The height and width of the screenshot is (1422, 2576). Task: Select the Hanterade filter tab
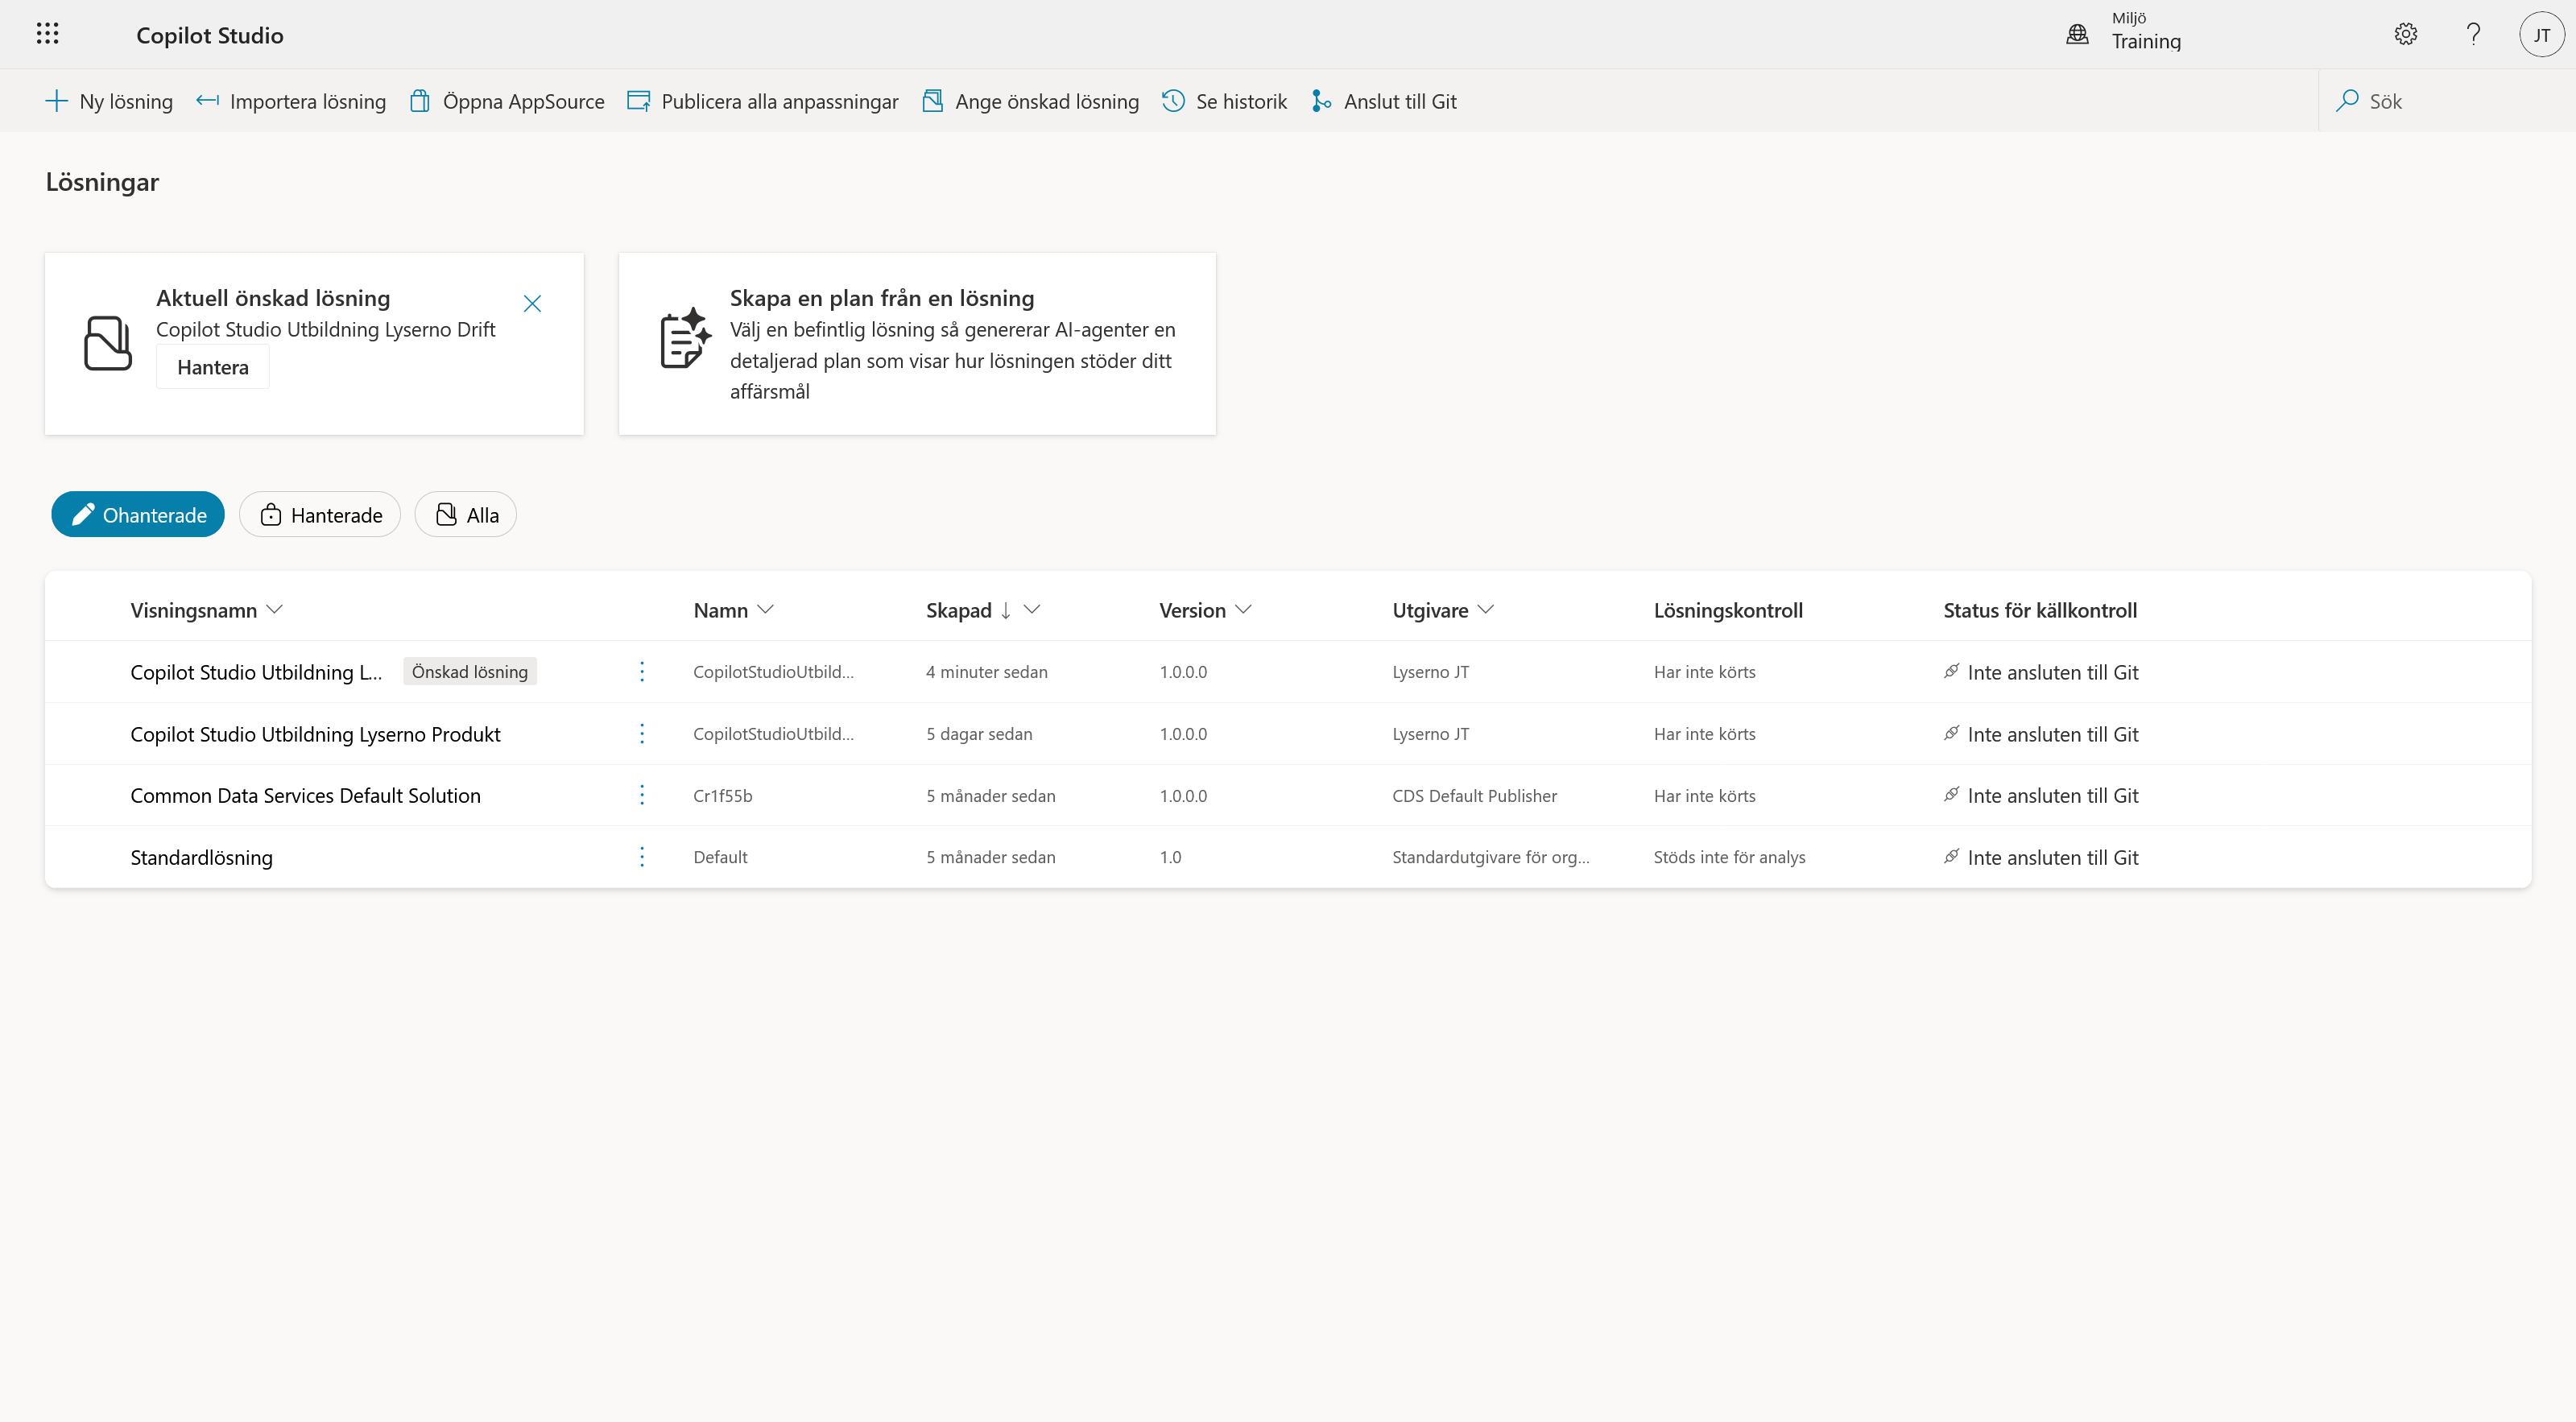[x=320, y=515]
